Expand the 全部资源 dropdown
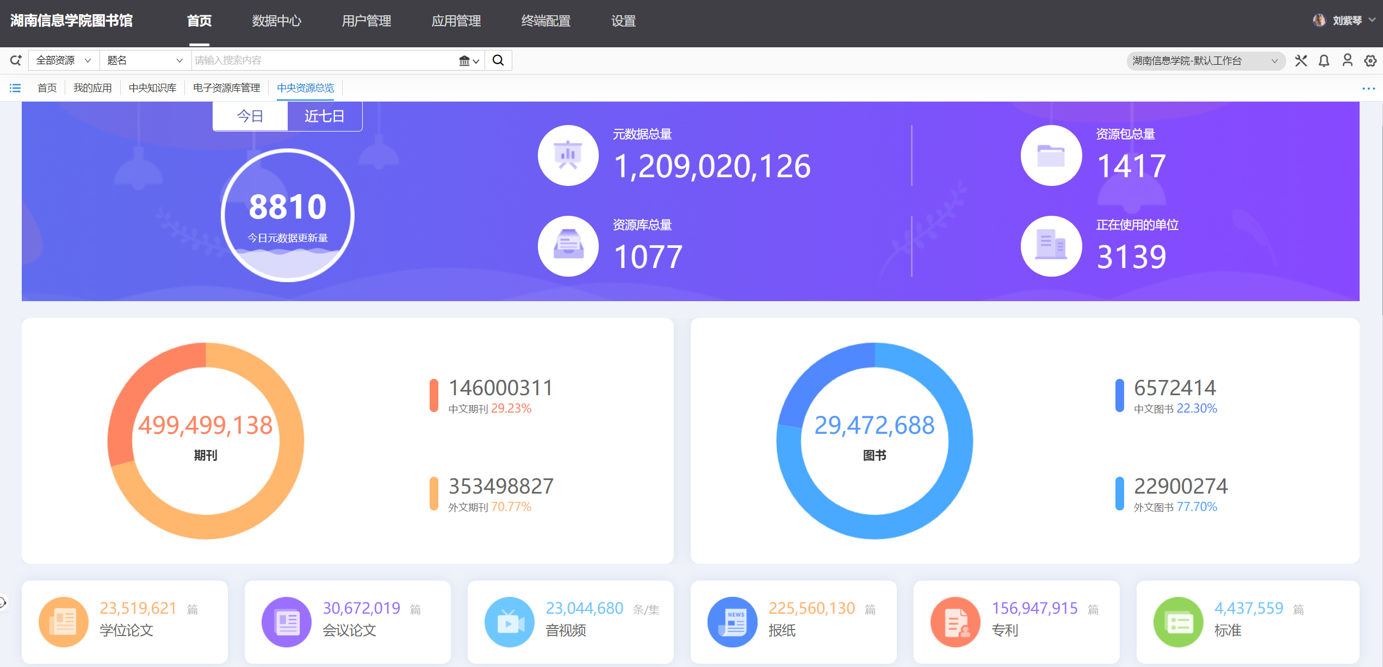 coord(64,60)
